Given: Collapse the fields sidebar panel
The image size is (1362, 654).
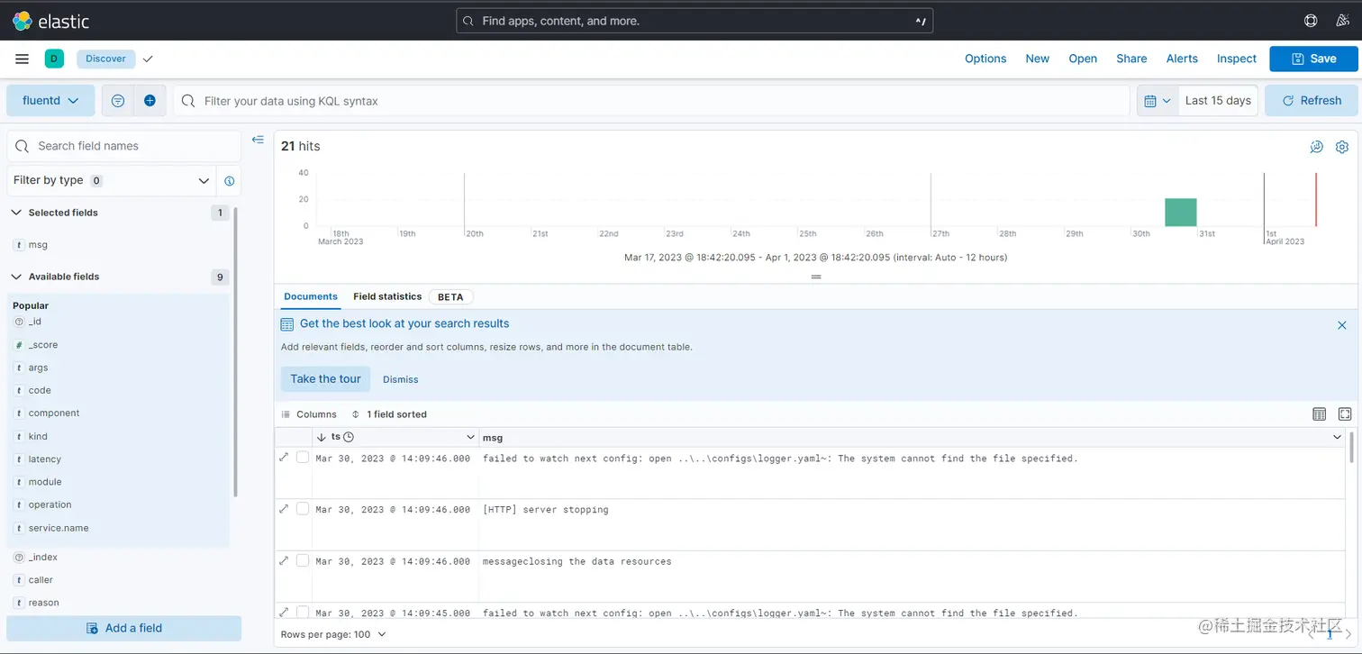Looking at the screenshot, I should click(x=258, y=140).
